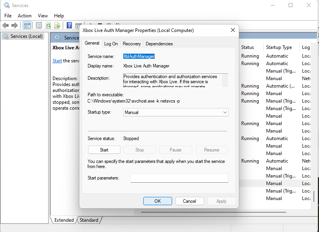Click the 'Automatic (...' startup type cell
The height and width of the screenshot is (232, 319).
point(280,86)
